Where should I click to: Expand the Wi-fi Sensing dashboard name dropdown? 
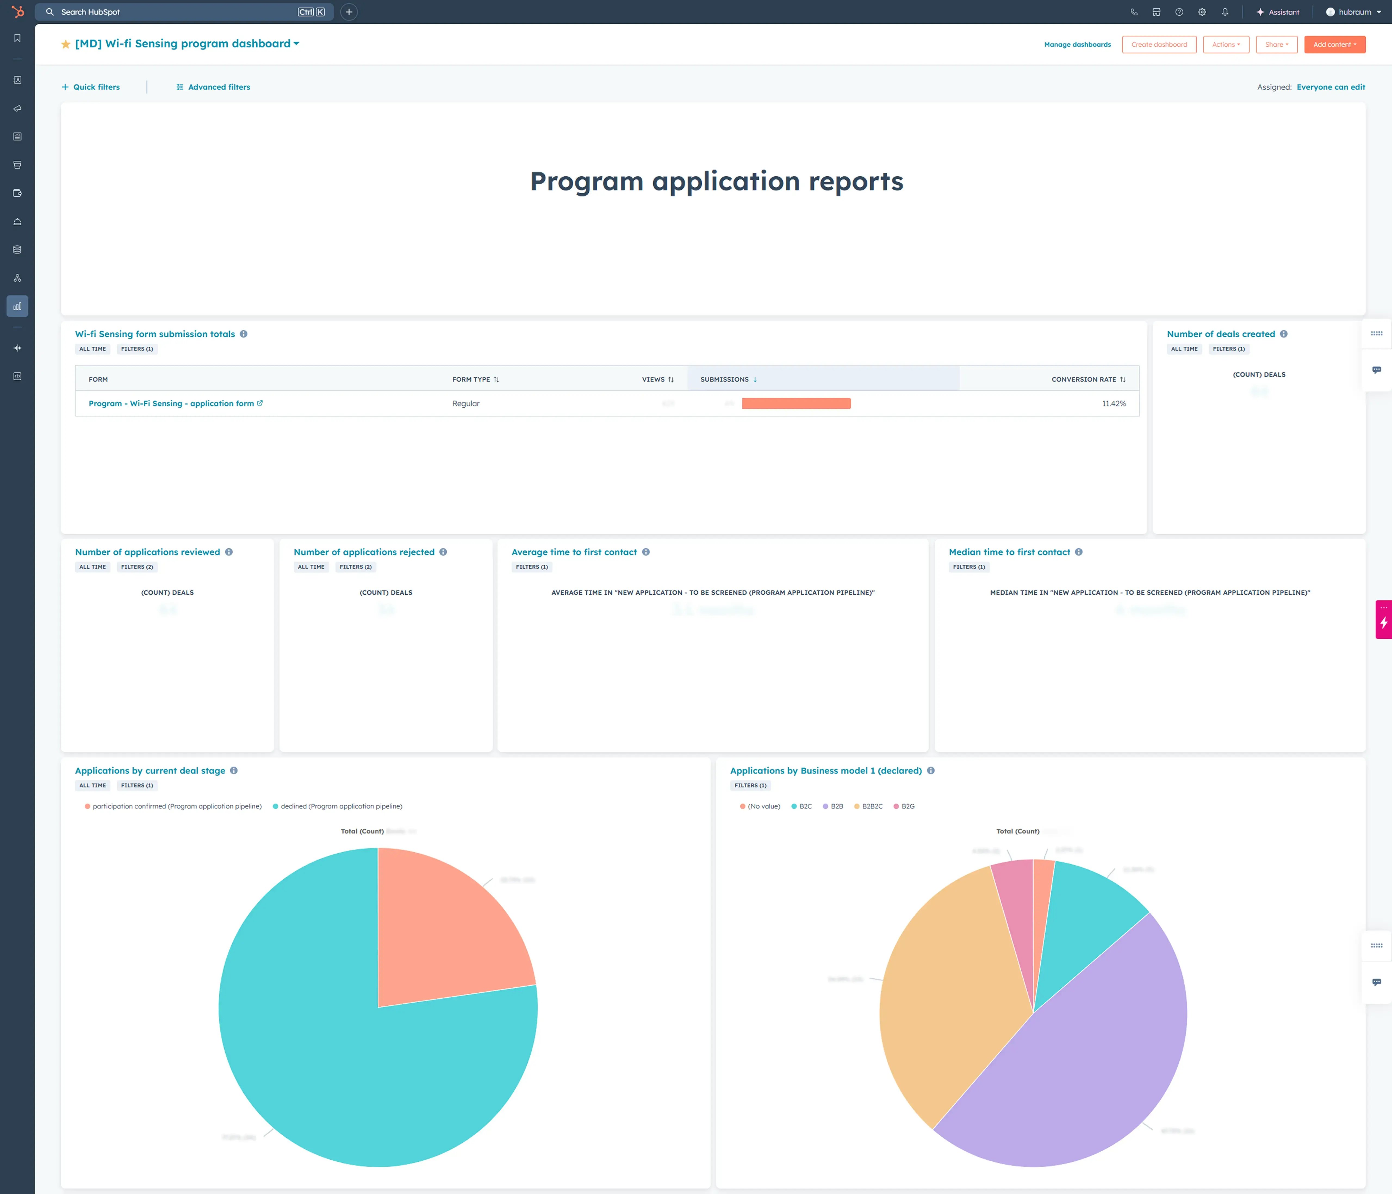296,44
